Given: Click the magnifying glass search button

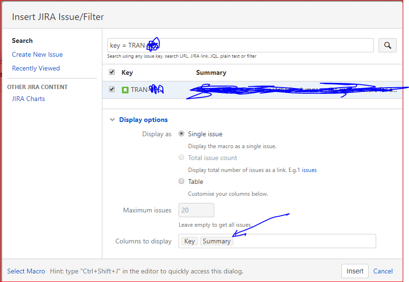Looking at the screenshot, I should pos(388,45).
